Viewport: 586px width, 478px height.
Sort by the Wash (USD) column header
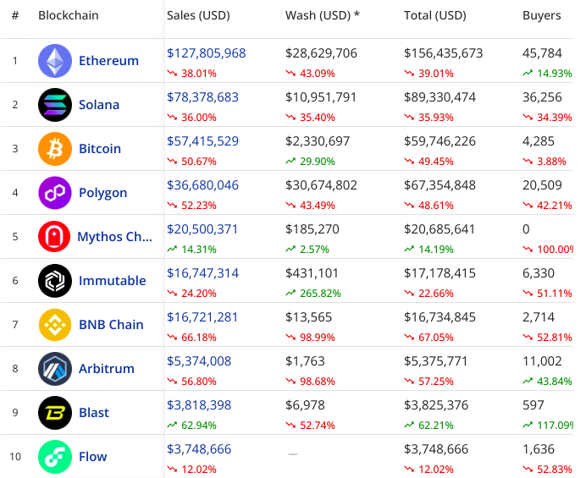[x=322, y=15]
